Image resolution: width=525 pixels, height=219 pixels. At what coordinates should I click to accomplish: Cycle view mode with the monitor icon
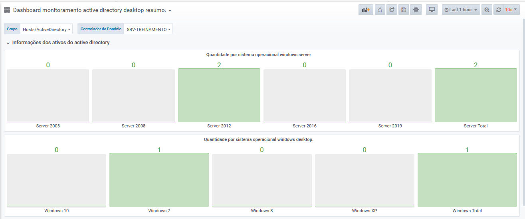click(x=432, y=10)
